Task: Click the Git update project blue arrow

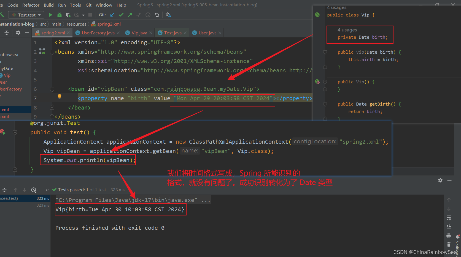Action: coord(112,15)
